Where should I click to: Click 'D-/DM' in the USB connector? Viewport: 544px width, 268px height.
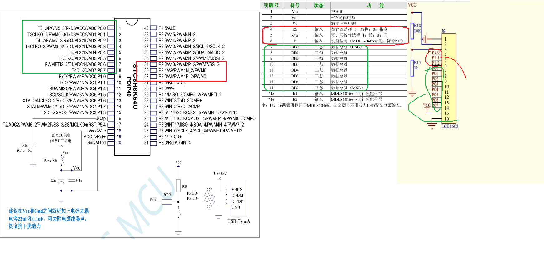pos(237,195)
